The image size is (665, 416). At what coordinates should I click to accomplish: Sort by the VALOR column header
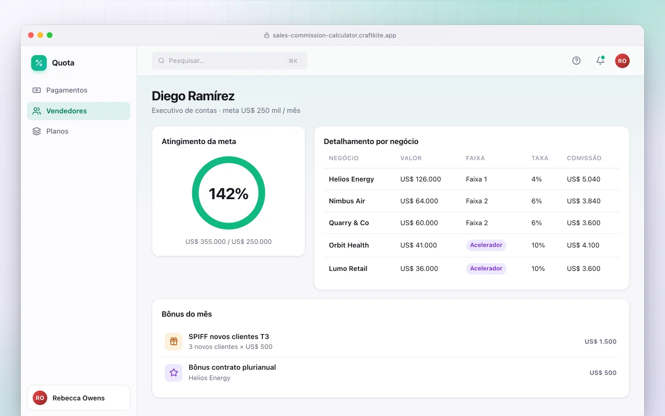pos(411,158)
